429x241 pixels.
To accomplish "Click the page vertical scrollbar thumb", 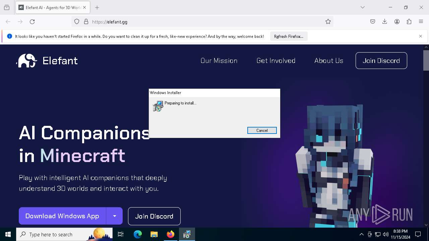I will pyautogui.click(x=426, y=60).
